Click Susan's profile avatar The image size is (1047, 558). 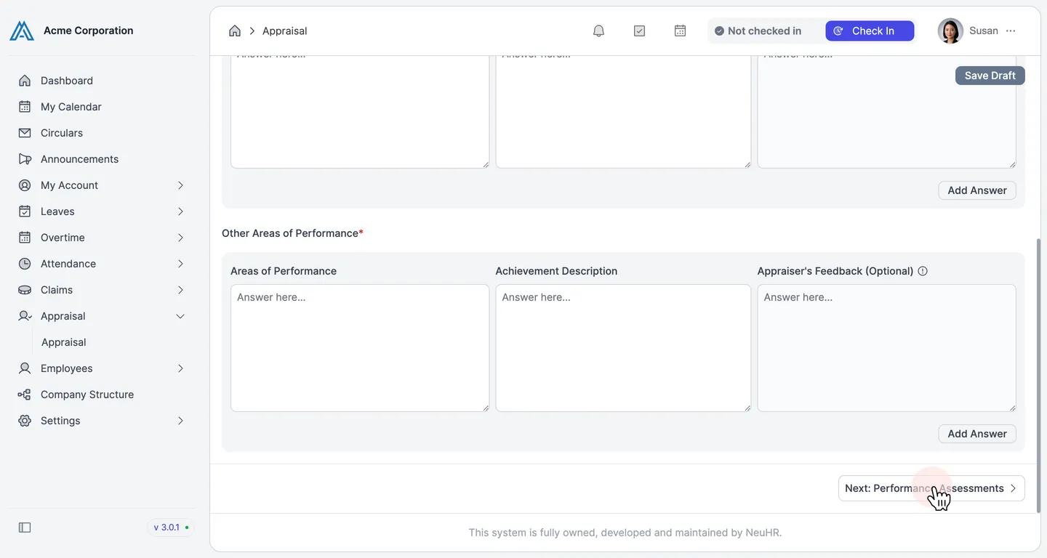pos(950,31)
